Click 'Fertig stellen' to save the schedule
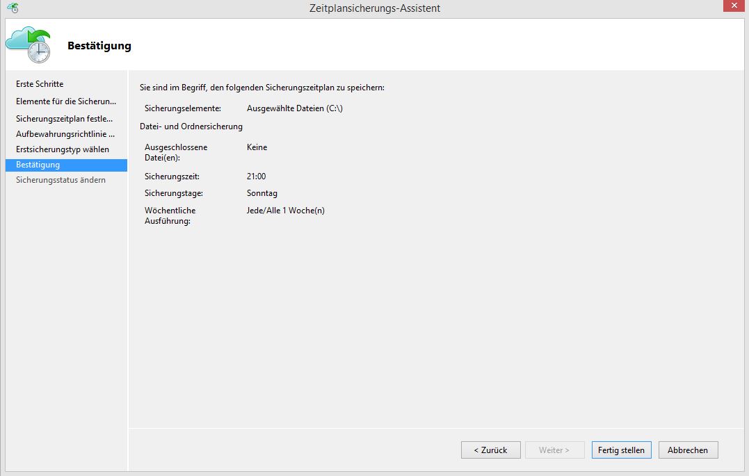The height and width of the screenshot is (476, 749). point(621,450)
